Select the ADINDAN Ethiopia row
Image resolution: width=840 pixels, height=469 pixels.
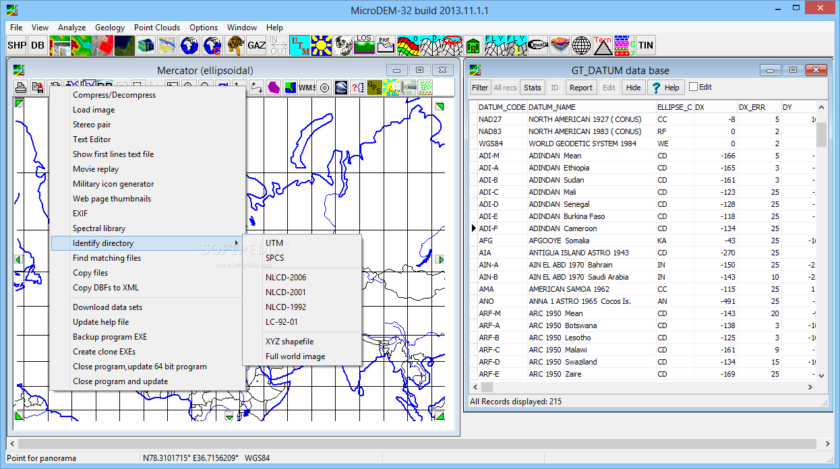pyautogui.click(x=647, y=168)
